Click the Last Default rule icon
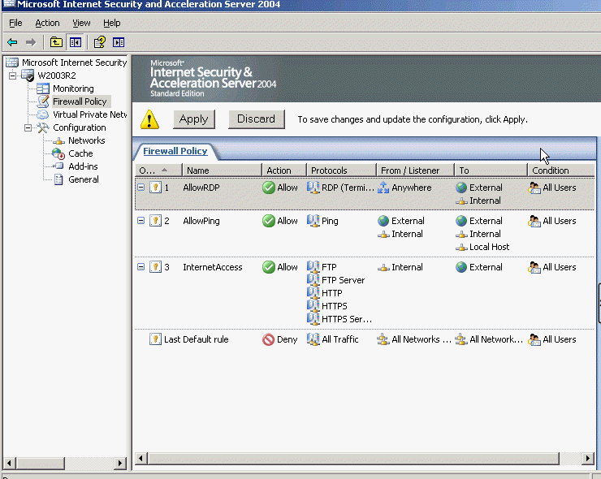The width and height of the screenshot is (601, 479). pyautogui.click(x=155, y=339)
